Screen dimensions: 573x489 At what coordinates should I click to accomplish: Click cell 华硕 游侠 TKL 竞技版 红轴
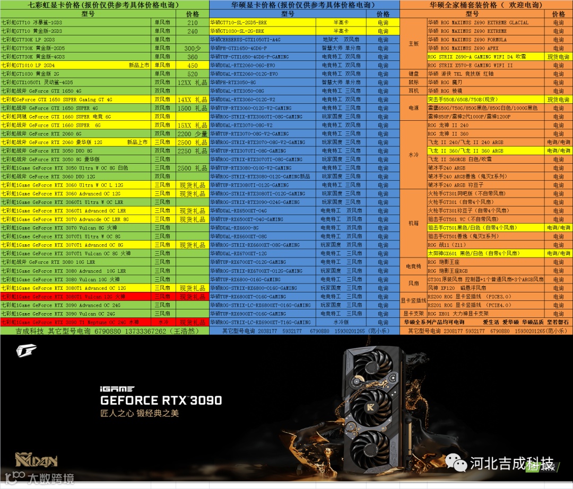[485, 74]
